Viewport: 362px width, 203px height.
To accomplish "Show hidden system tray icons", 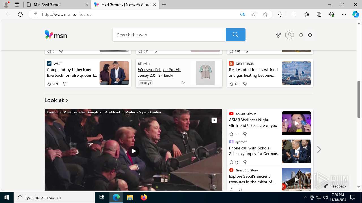I will click(x=305, y=197).
